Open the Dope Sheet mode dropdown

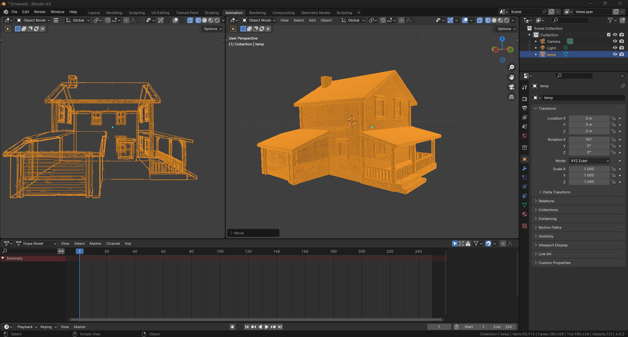(36, 244)
